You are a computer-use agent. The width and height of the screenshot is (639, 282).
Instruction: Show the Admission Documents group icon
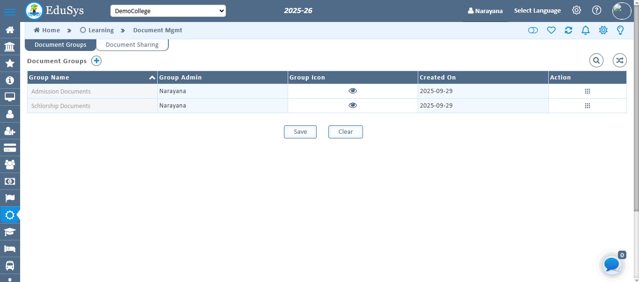point(353,91)
